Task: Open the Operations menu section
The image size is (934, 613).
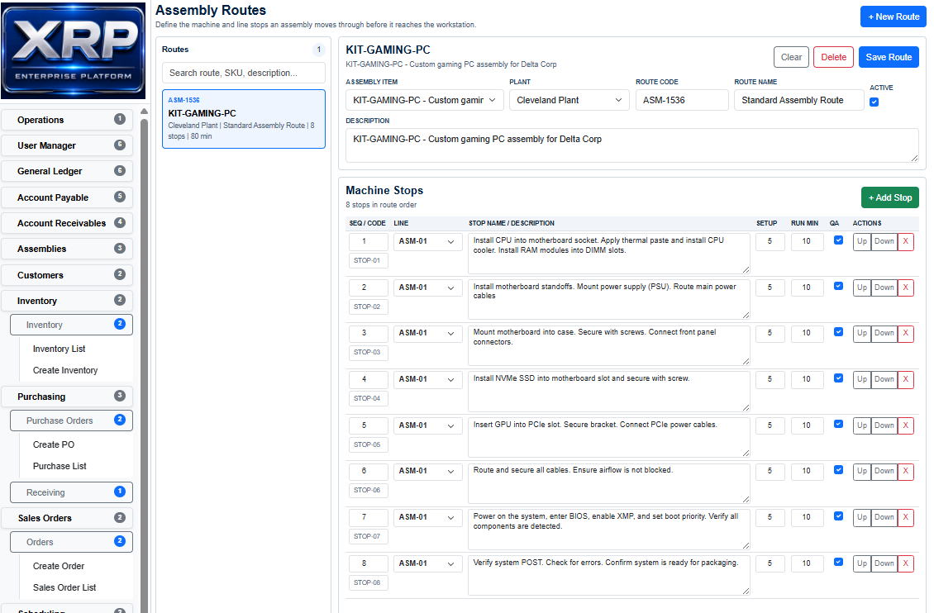Action: [x=67, y=120]
